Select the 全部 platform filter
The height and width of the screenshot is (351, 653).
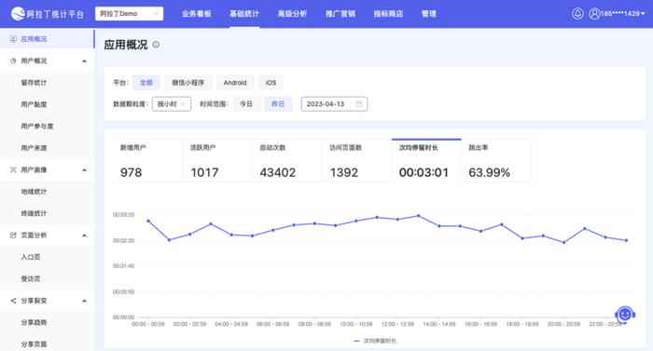pyautogui.click(x=146, y=82)
